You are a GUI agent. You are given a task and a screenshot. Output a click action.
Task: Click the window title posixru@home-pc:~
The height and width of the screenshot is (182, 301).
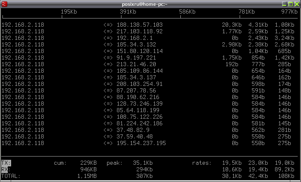[x=145, y=4]
